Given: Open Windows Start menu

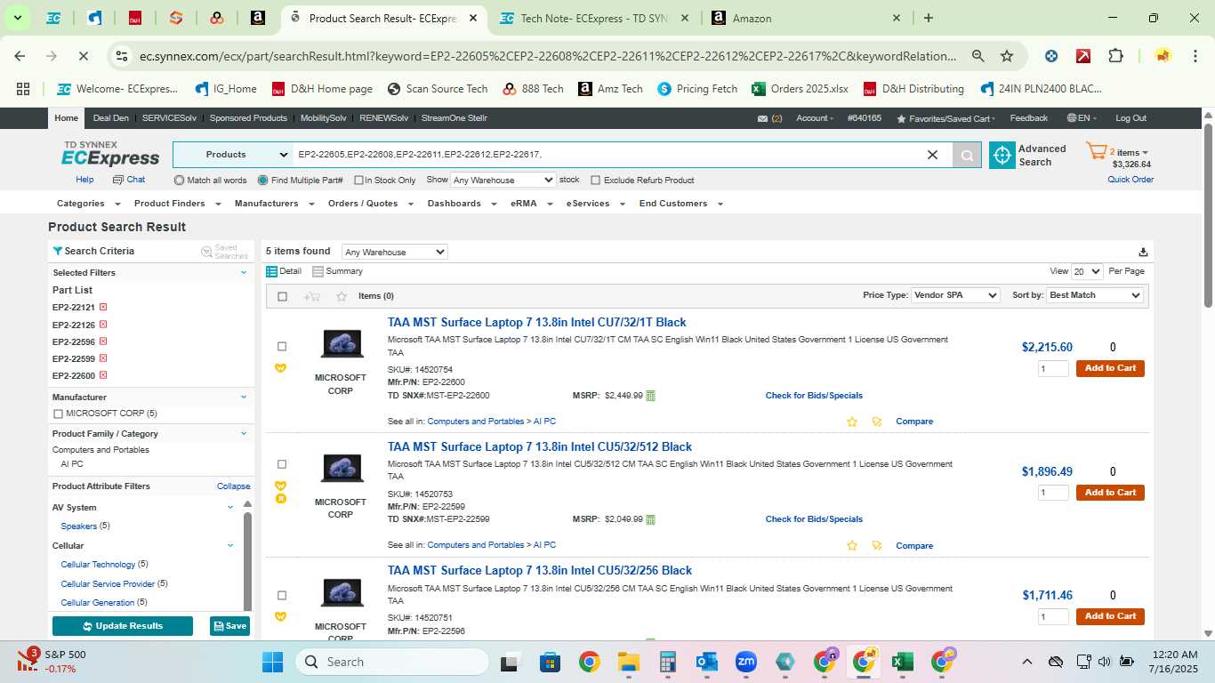Looking at the screenshot, I should click(272, 662).
